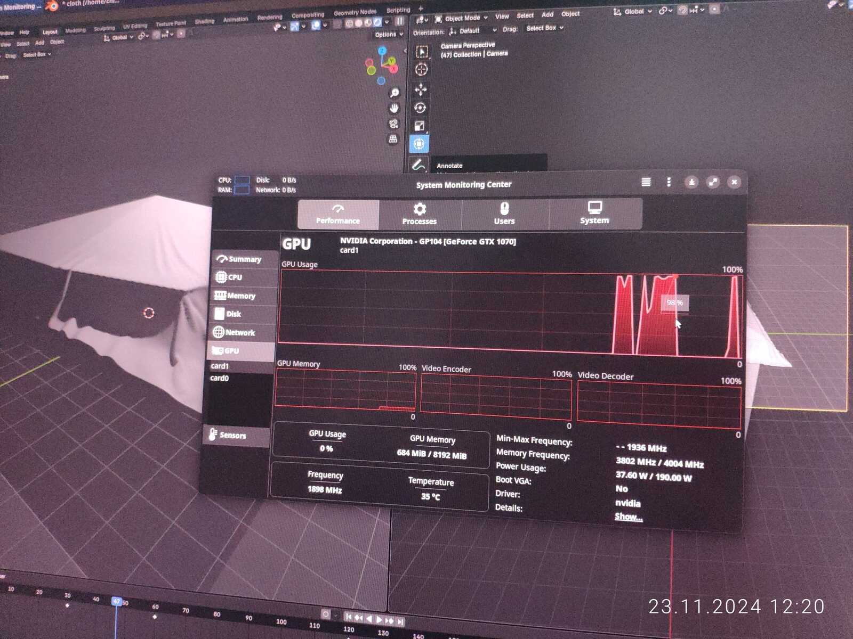Click the red GPU Usage graph
Screen dimensions: 853x639
[510, 314]
